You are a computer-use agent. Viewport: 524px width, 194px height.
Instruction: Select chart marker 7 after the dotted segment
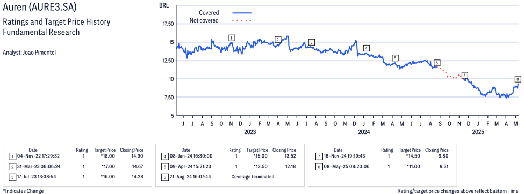tap(464, 75)
